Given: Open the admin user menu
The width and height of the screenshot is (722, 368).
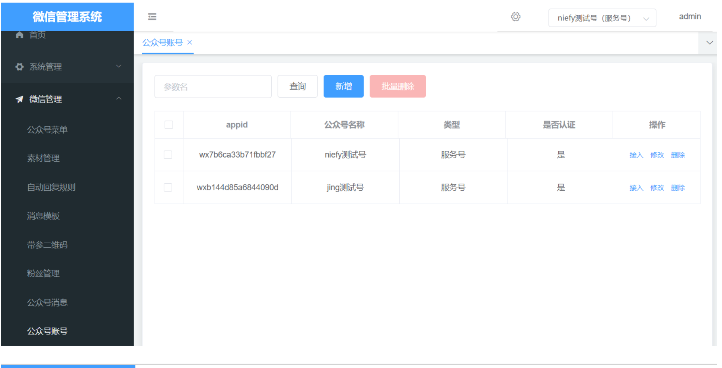Looking at the screenshot, I should (x=690, y=17).
